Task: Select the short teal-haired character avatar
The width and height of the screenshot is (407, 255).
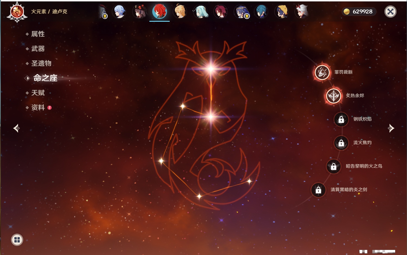Action: [261, 12]
